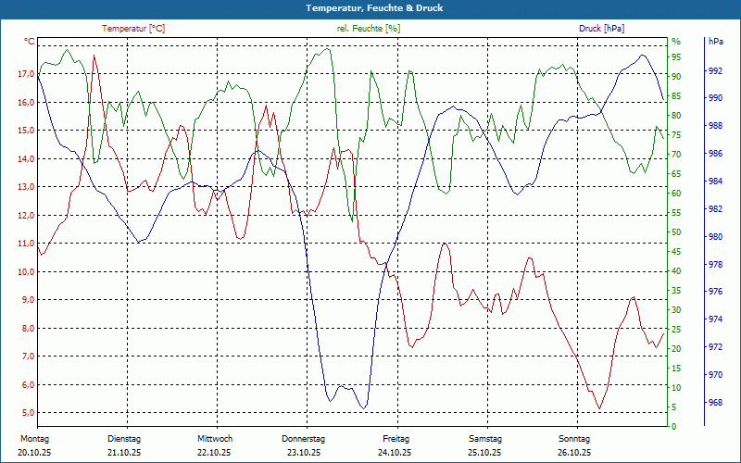Click the green "95" humidity axis value

click(676, 57)
